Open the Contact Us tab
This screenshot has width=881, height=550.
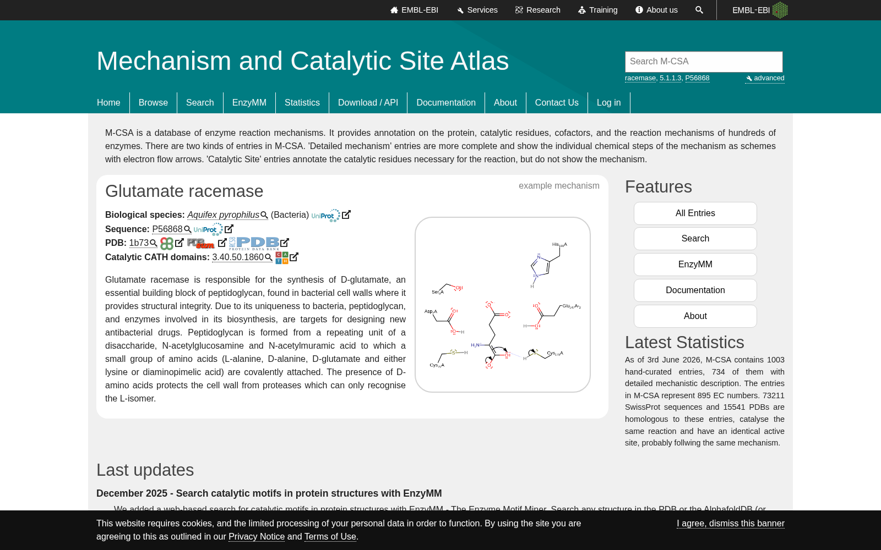tap(557, 103)
